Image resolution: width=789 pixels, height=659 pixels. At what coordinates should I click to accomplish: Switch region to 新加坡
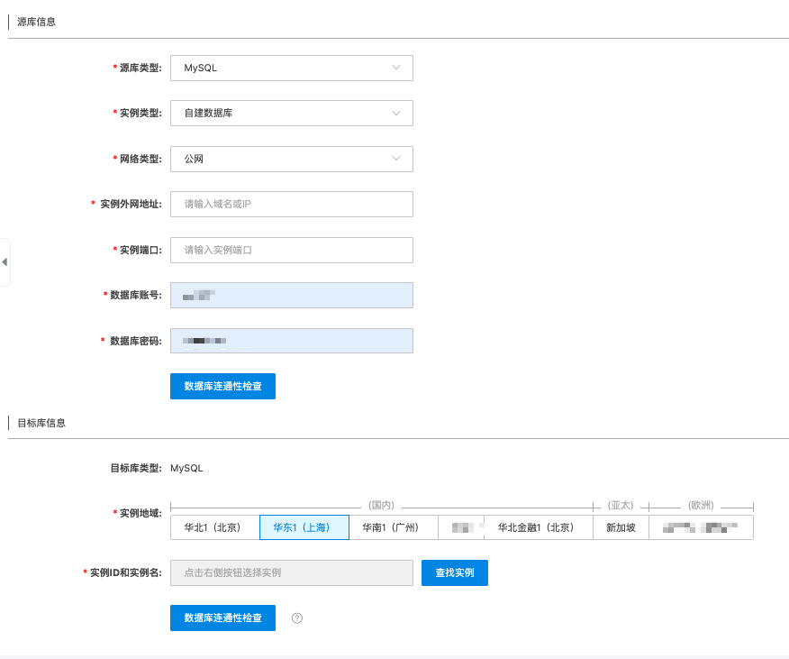coord(621,527)
